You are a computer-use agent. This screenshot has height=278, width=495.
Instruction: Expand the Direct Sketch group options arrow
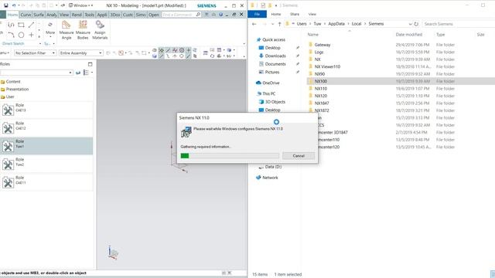pos(39,43)
